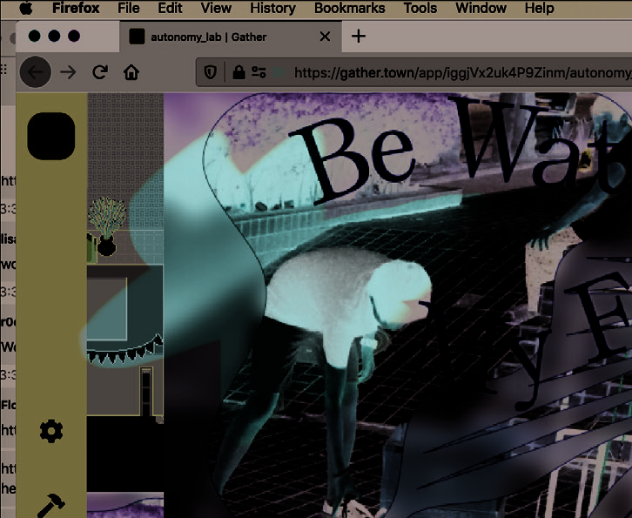Close the autonomy_lab Gather tab
This screenshot has width=632, height=518.
tap(326, 37)
